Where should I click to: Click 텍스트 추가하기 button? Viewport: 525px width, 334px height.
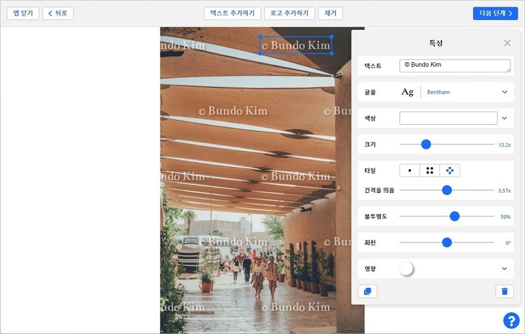click(232, 13)
